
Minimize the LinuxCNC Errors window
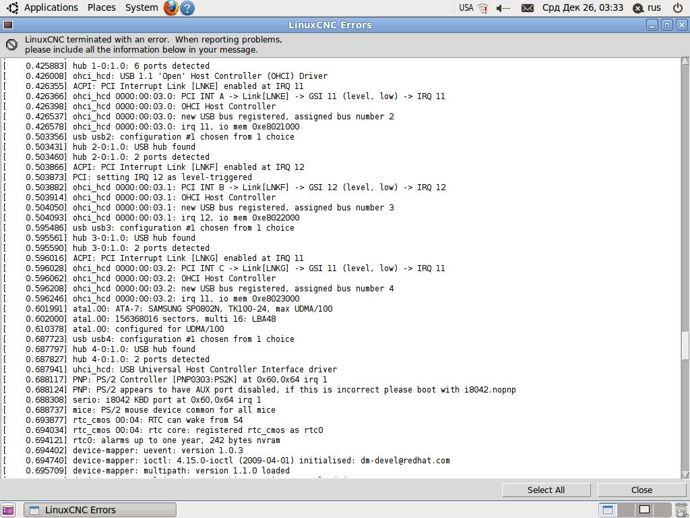click(652, 25)
